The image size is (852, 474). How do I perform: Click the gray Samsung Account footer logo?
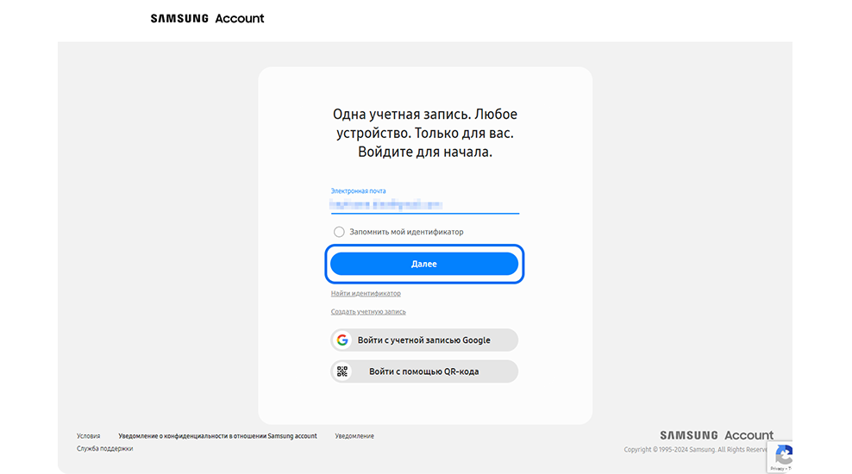[x=716, y=435]
